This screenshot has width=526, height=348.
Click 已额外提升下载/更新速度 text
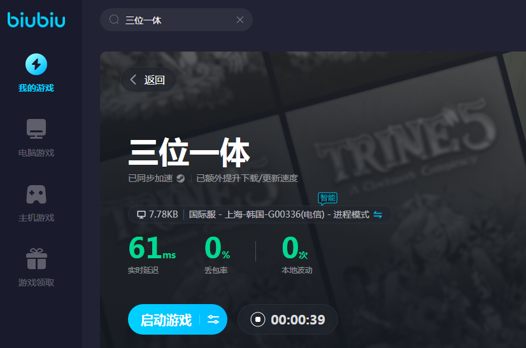(x=247, y=178)
